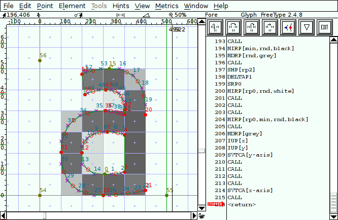
Task: Click the glyph view vertical scroll down arrow
Action: pyautogui.click(x=201, y=208)
